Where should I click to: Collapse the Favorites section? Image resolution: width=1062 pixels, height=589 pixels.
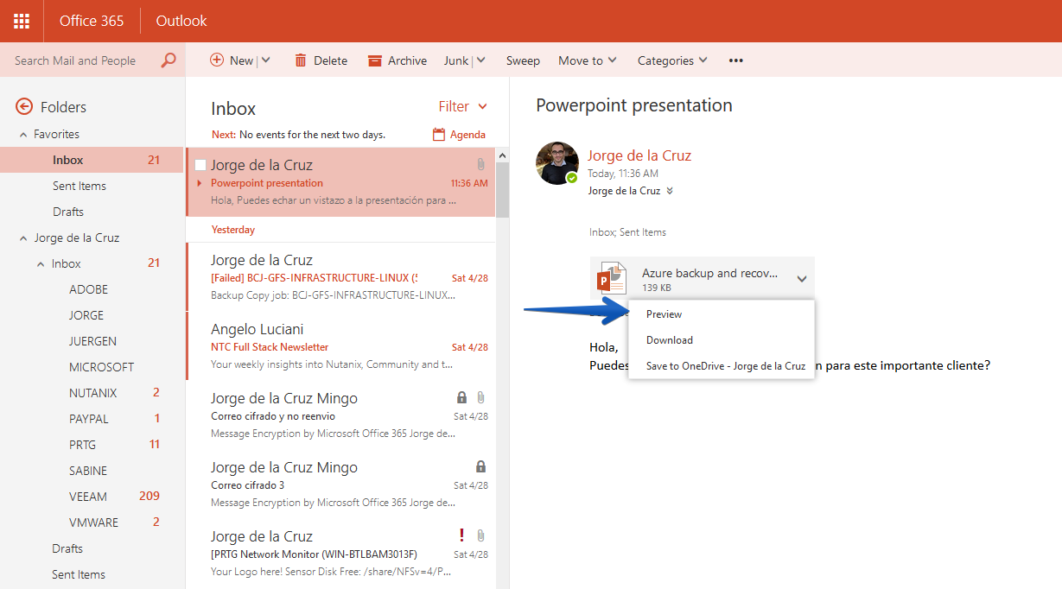tap(23, 135)
